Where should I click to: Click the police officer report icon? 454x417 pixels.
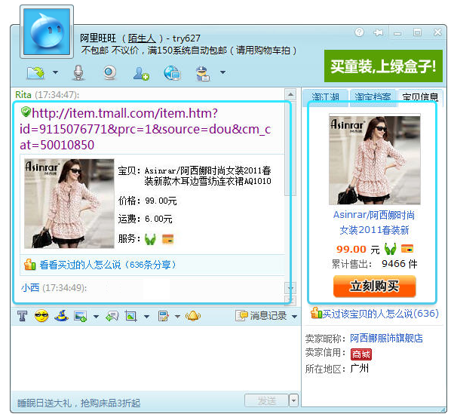pyautogui.click(x=203, y=74)
